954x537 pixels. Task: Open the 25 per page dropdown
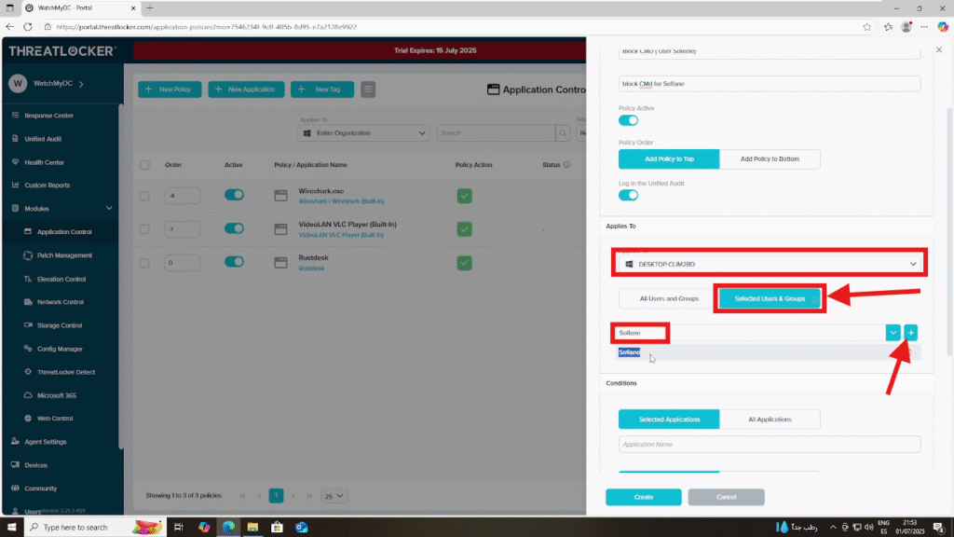(x=334, y=496)
